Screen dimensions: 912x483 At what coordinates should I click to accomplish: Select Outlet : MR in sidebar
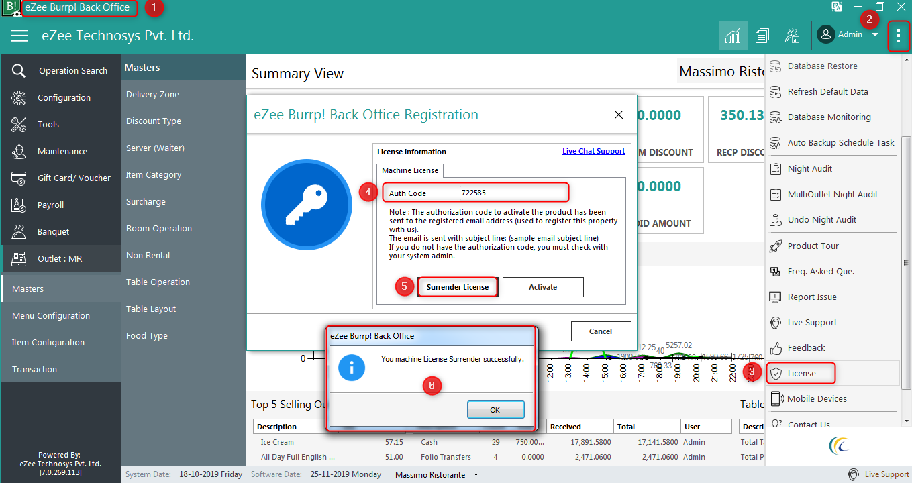[61, 258]
